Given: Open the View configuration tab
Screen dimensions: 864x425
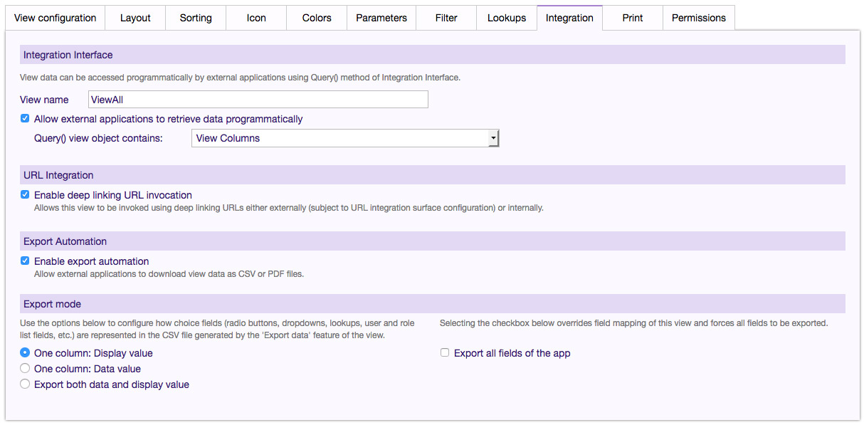Looking at the screenshot, I should 56,18.
